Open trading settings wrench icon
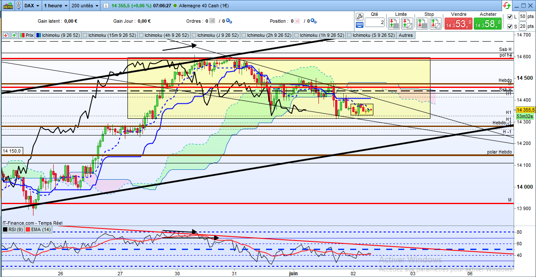The height and width of the screenshot is (277, 536). [360, 16]
